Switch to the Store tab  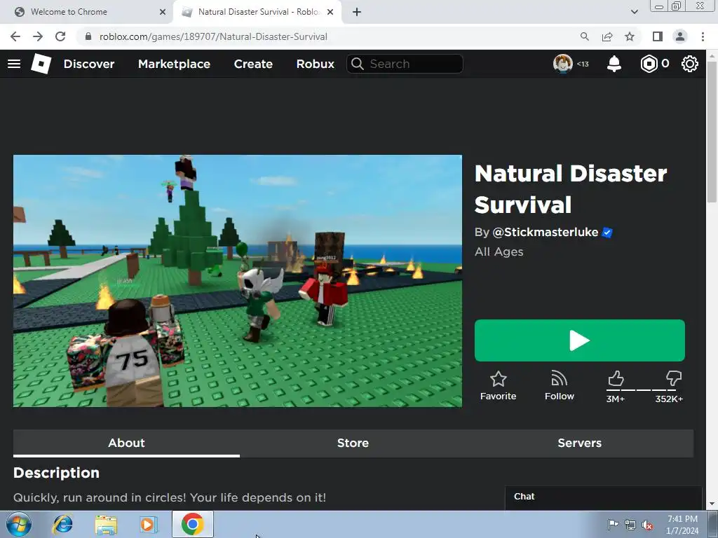353,443
